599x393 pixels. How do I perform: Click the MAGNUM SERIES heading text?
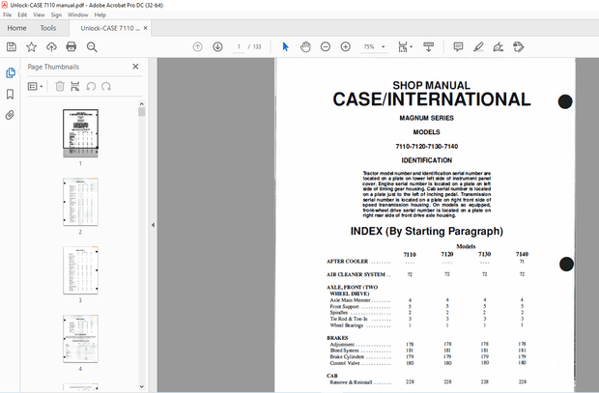click(x=426, y=118)
